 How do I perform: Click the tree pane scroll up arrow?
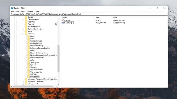[x=58, y=17]
